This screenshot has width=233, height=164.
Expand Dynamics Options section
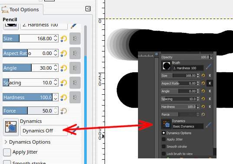(6, 142)
